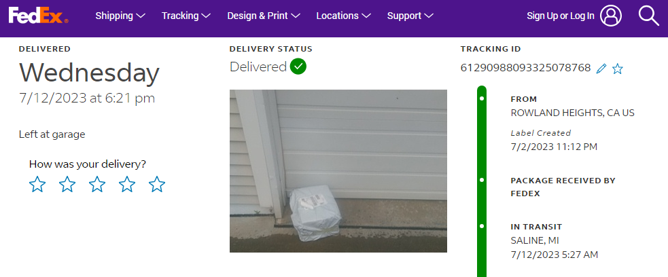Rate delivery one star
The width and height of the screenshot is (668, 277).
coord(37,184)
